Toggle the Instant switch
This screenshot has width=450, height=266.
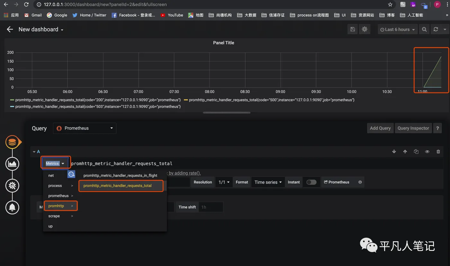(311, 182)
